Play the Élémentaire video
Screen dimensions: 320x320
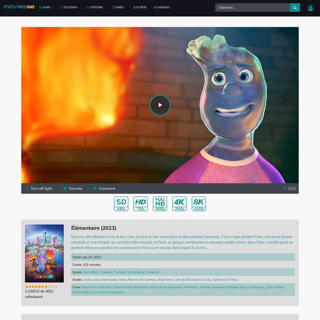tap(160, 105)
